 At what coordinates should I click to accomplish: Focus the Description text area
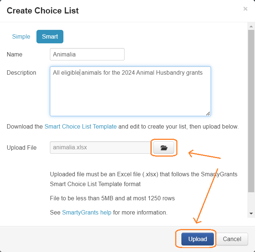click(130, 91)
